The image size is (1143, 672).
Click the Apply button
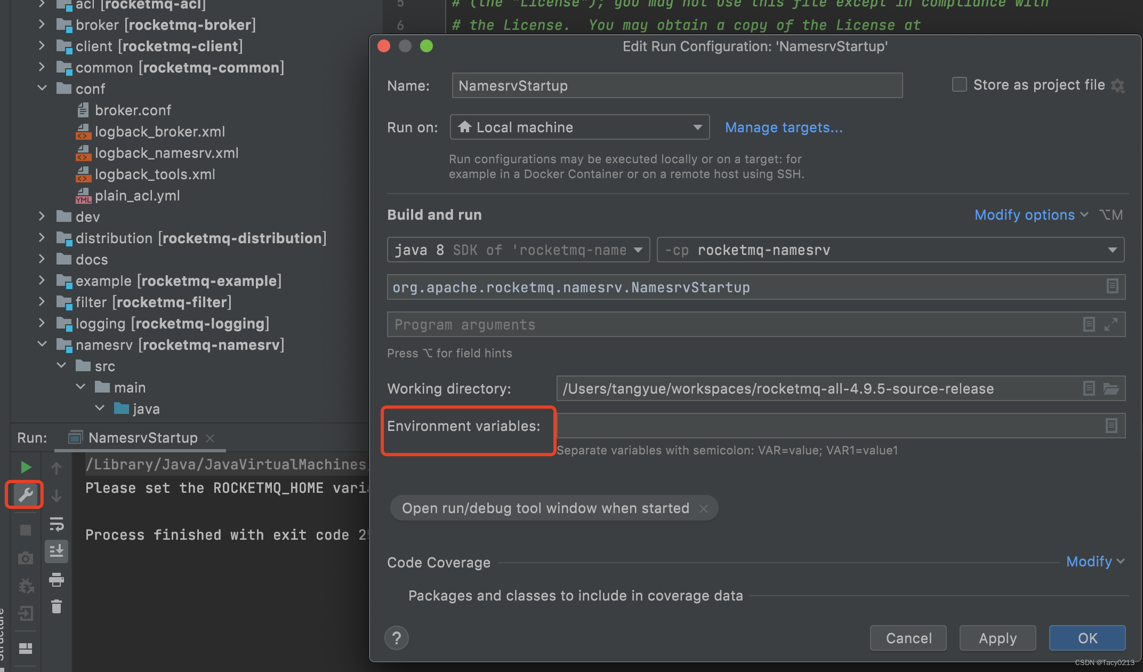click(x=997, y=638)
